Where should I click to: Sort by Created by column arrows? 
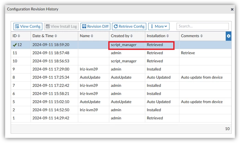[131, 36]
